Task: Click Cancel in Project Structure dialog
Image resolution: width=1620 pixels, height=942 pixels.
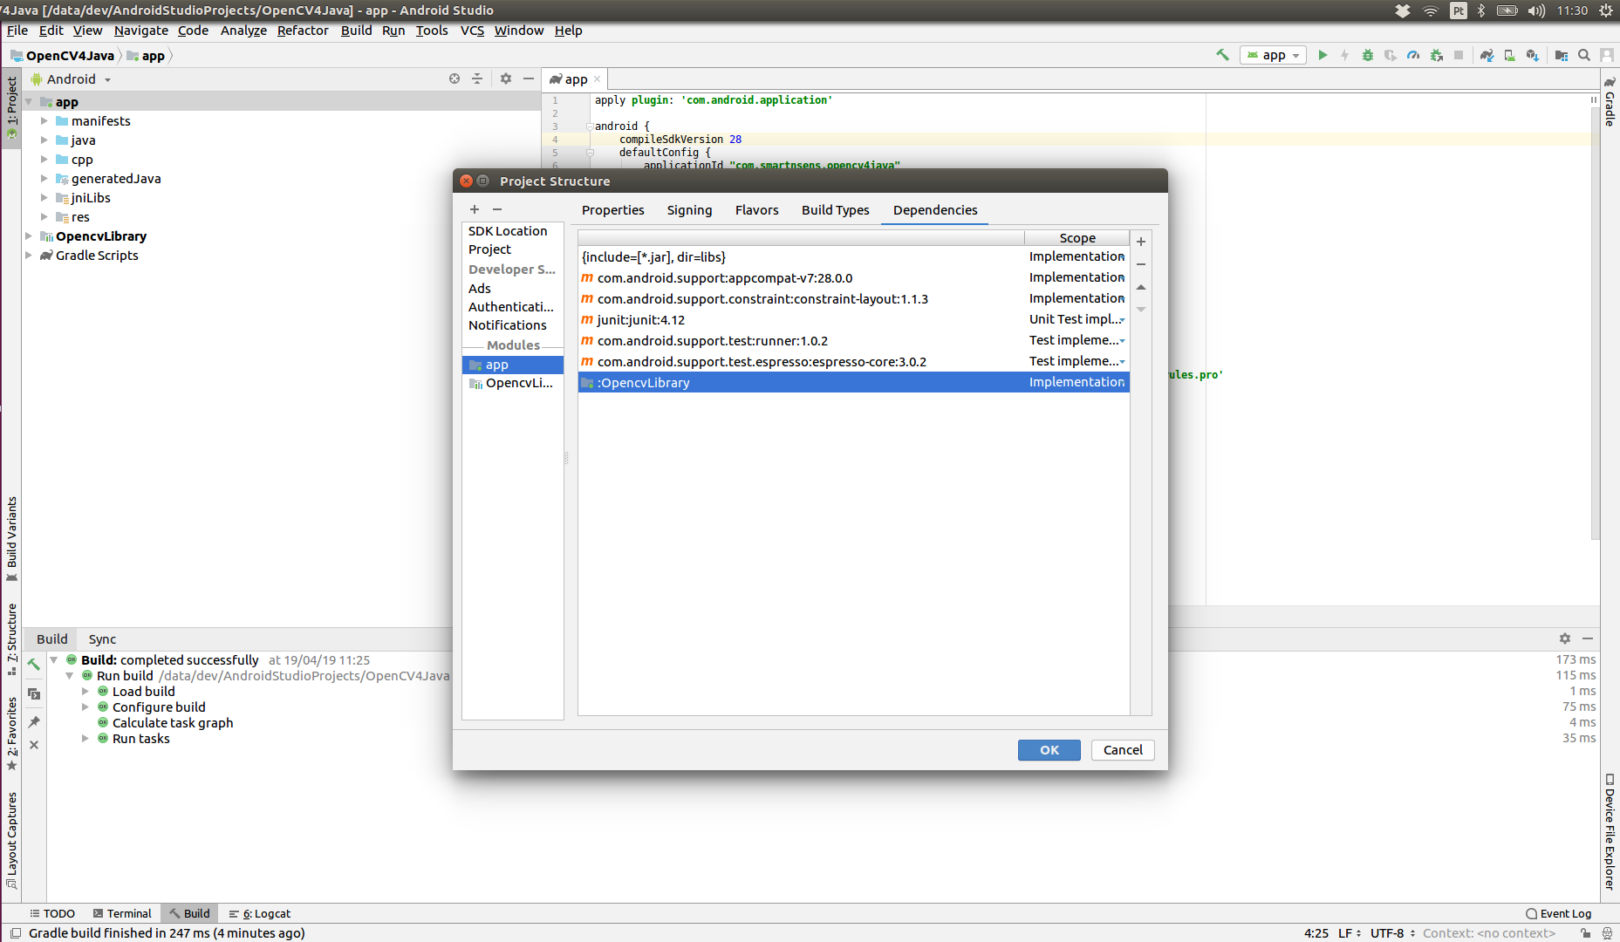Action: click(x=1123, y=750)
